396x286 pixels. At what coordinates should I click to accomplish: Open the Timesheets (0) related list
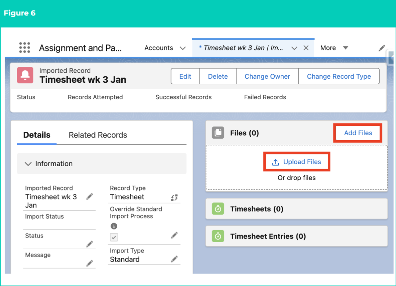pos(256,209)
